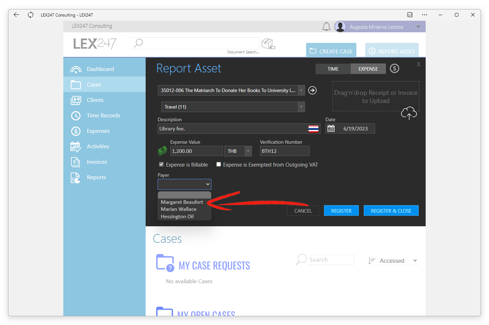489x325 pixels.
Task: Close the Report Asset panel with the X
Action: (x=419, y=64)
